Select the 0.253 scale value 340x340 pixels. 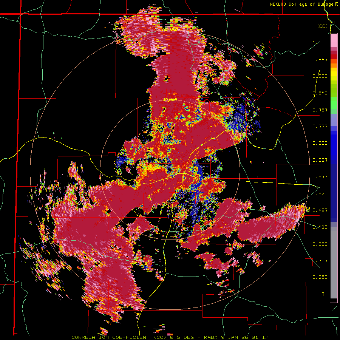320,277
